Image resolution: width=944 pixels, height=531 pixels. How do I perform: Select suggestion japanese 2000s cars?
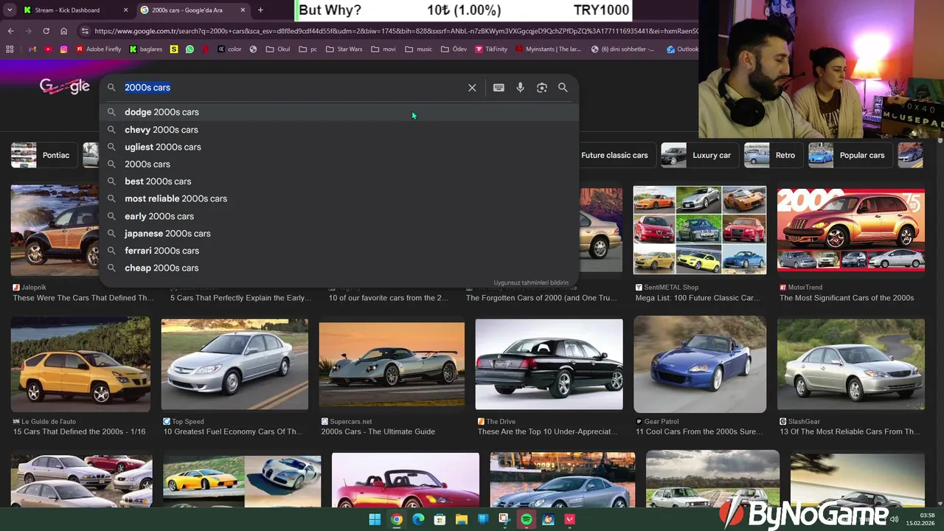coord(339,233)
